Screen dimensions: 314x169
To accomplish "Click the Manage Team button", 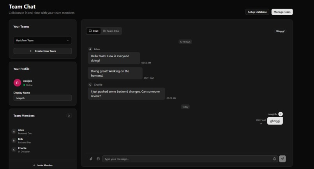I will point(282,12).
